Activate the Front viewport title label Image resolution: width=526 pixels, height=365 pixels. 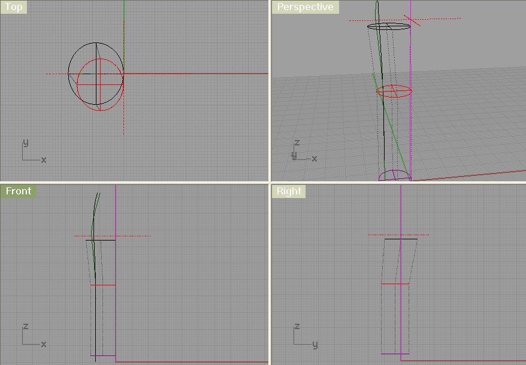(x=19, y=191)
